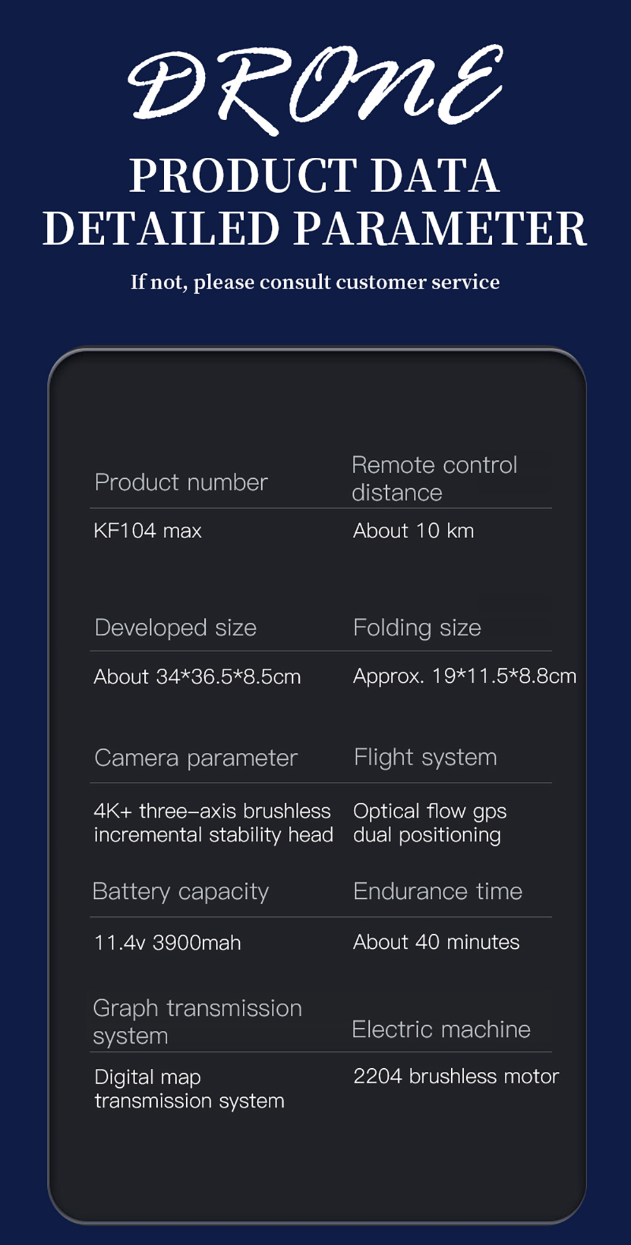Select the Developed size label
The width and height of the screenshot is (631, 1245).
pyautogui.click(x=175, y=628)
